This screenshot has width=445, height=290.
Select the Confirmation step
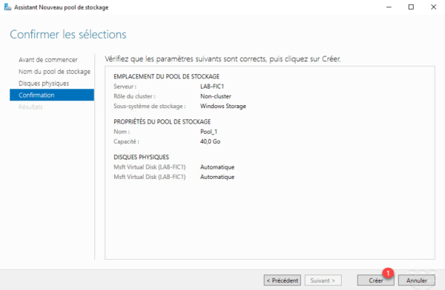(52, 95)
